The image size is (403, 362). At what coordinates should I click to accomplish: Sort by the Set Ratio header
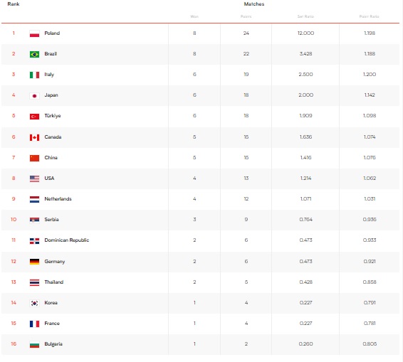click(305, 16)
